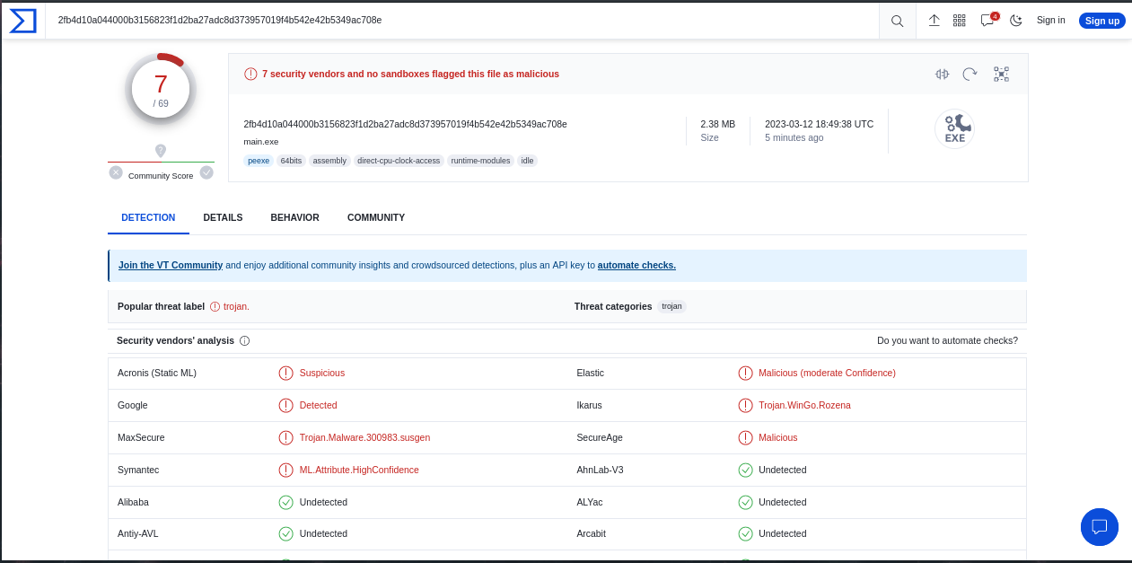The image size is (1132, 563).
Task: Toggle dark mode moon icon
Action: 1015,21
